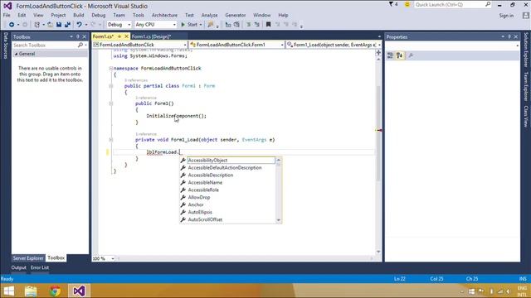Collapse the Form1_Load method outline

(x=110, y=140)
